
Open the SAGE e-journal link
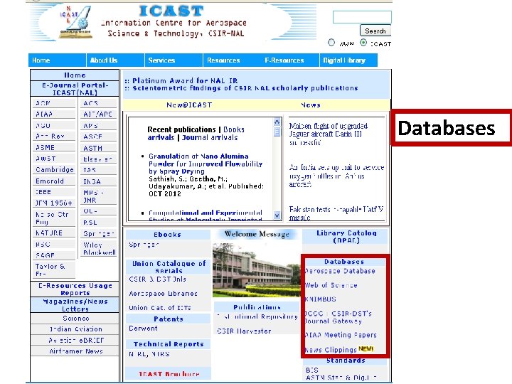click(x=45, y=255)
